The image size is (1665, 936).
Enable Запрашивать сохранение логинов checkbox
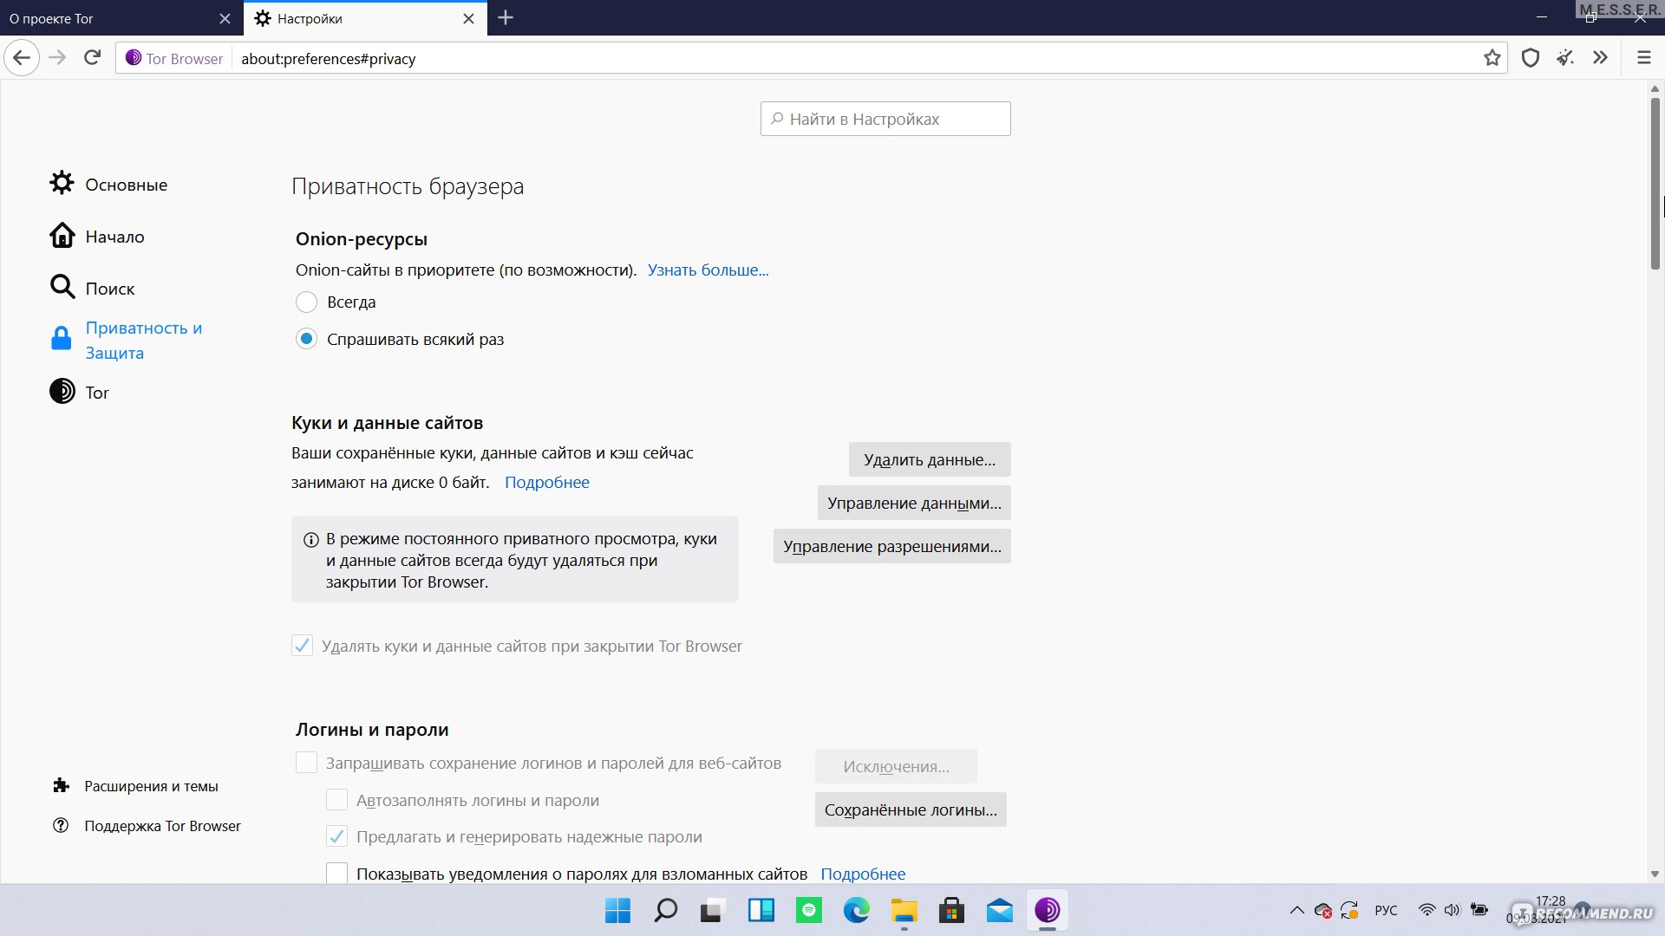point(305,763)
